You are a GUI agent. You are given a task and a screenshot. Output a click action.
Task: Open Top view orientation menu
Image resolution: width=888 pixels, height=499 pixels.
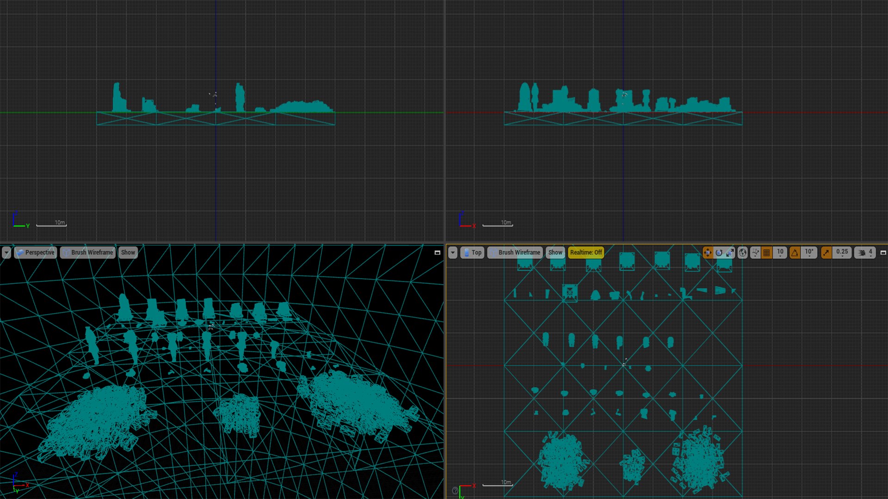(x=472, y=252)
